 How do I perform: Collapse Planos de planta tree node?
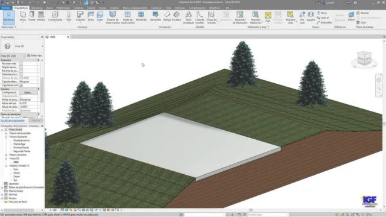pos(6,137)
